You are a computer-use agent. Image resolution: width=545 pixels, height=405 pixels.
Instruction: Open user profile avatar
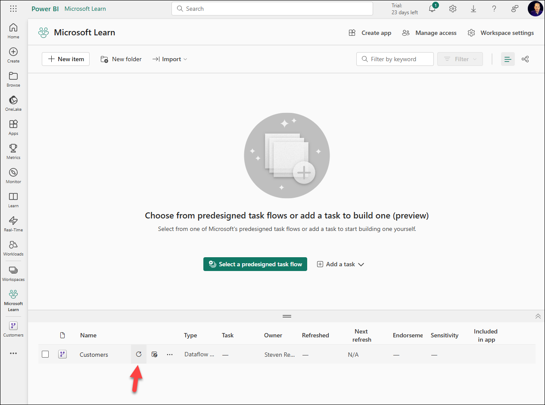[535, 9]
